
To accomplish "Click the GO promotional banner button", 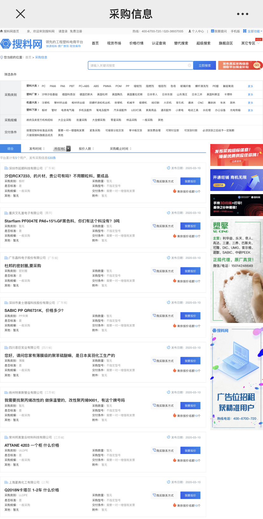I will 257,65.
